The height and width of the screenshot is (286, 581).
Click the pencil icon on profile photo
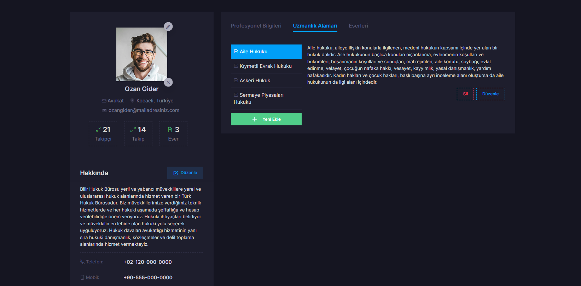[x=168, y=26]
